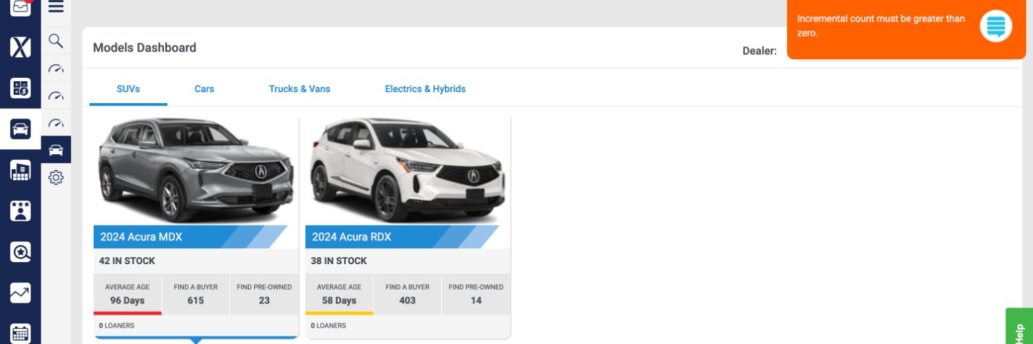Viewport: 1033px width, 344px height.
Task: Click the 38 IN STOCK label
Action: click(339, 261)
